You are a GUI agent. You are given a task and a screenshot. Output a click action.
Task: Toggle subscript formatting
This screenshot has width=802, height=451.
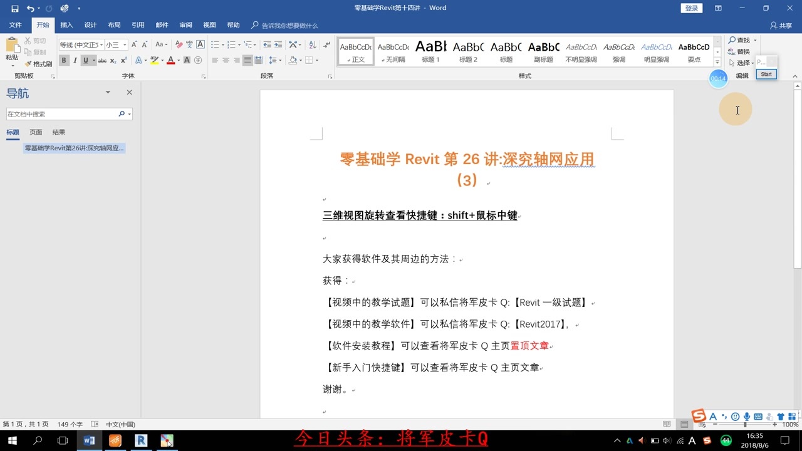(113, 60)
